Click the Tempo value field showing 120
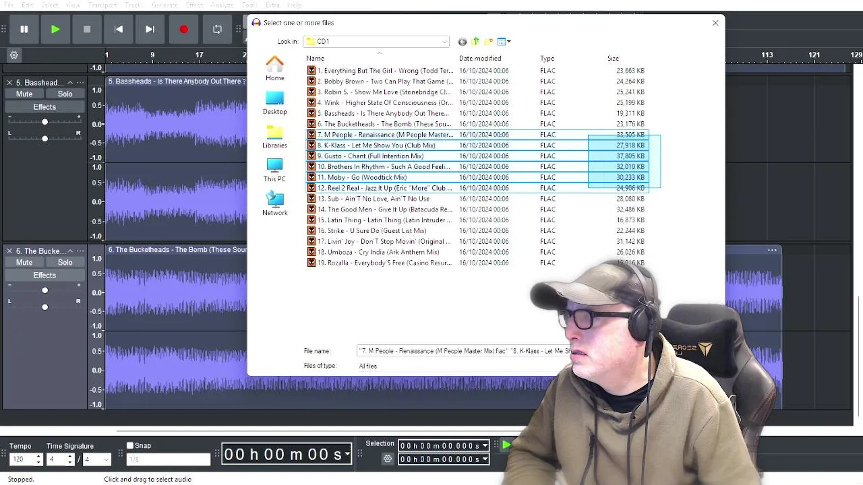863x485 pixels. pos(22,459)
